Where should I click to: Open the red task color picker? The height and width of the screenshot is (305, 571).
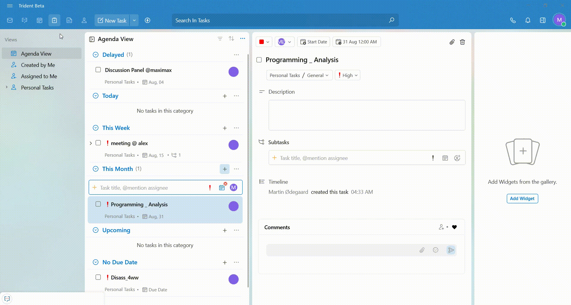[264, 42]
